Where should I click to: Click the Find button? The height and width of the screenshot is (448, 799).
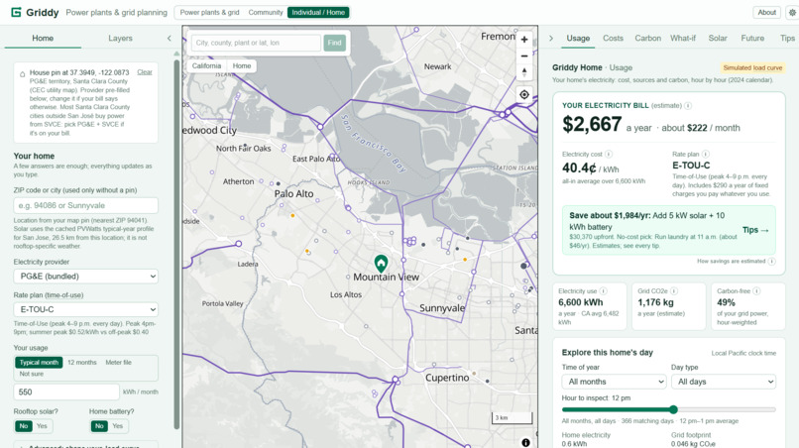point(334,43)
